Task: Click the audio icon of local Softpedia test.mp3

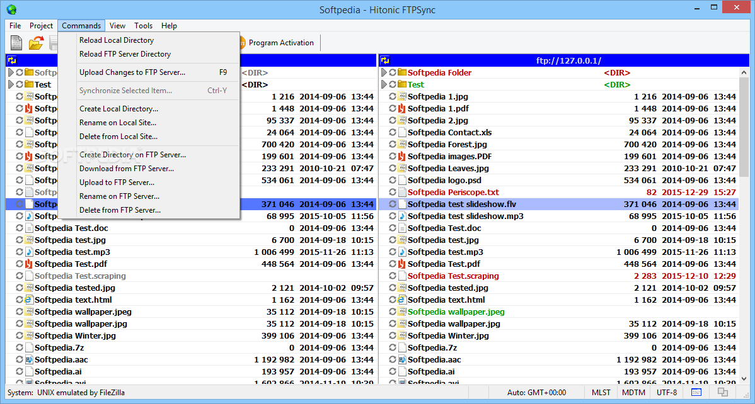Action: (29, 252)
